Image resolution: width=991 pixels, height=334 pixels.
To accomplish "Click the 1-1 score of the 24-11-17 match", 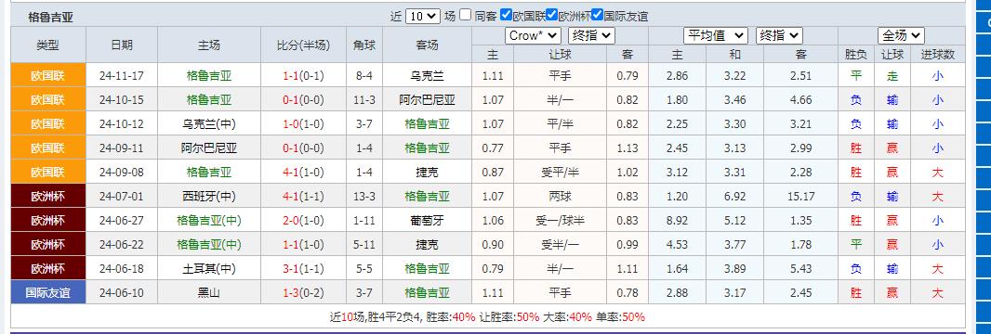I will point(291,76).
